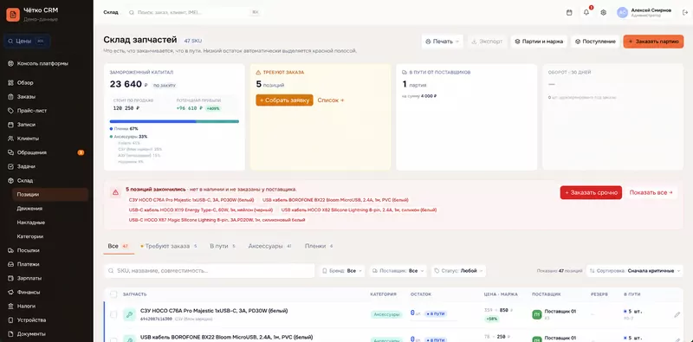Open the settings gear icon
Screen dimensions: 693x342
pyautogui.click(x=603, y=12)
